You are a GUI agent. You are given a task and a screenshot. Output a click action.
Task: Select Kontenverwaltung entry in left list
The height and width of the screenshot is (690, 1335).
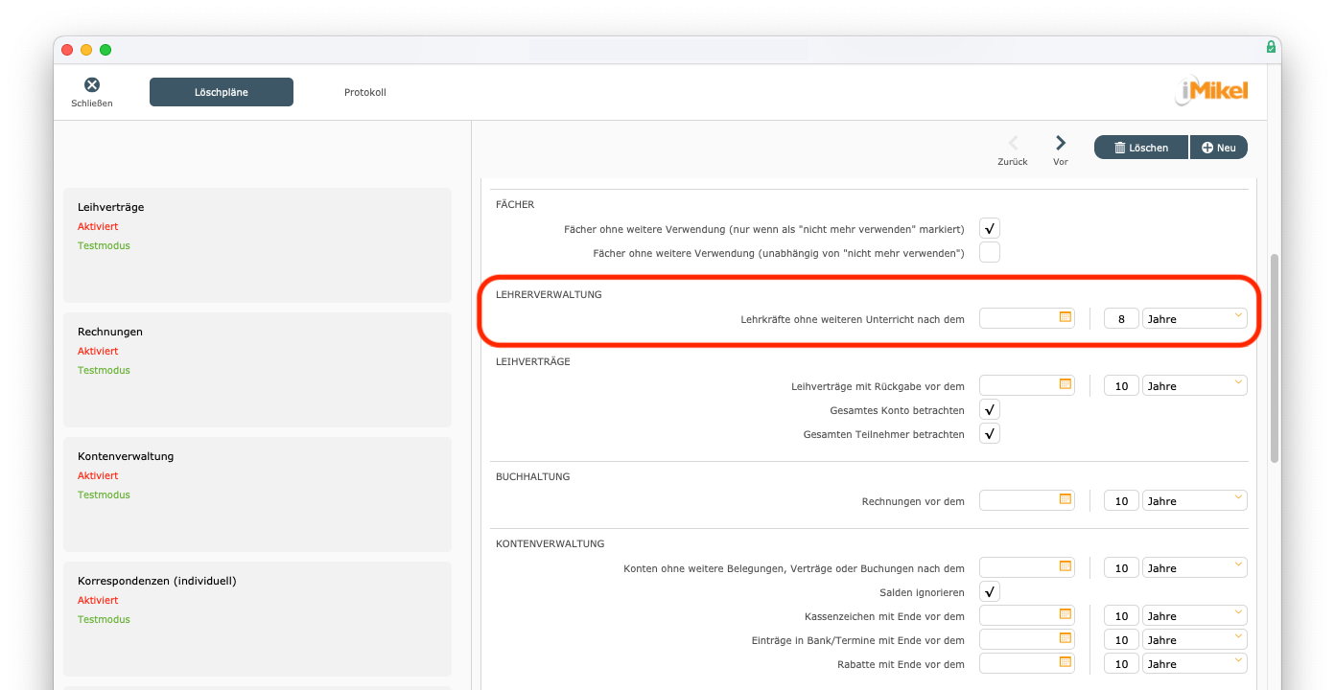coord(257,494)
